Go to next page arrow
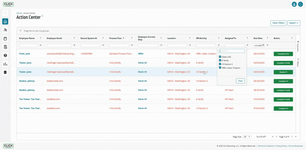This screenshot has width=306, height=150. click(x=292, y=137)
